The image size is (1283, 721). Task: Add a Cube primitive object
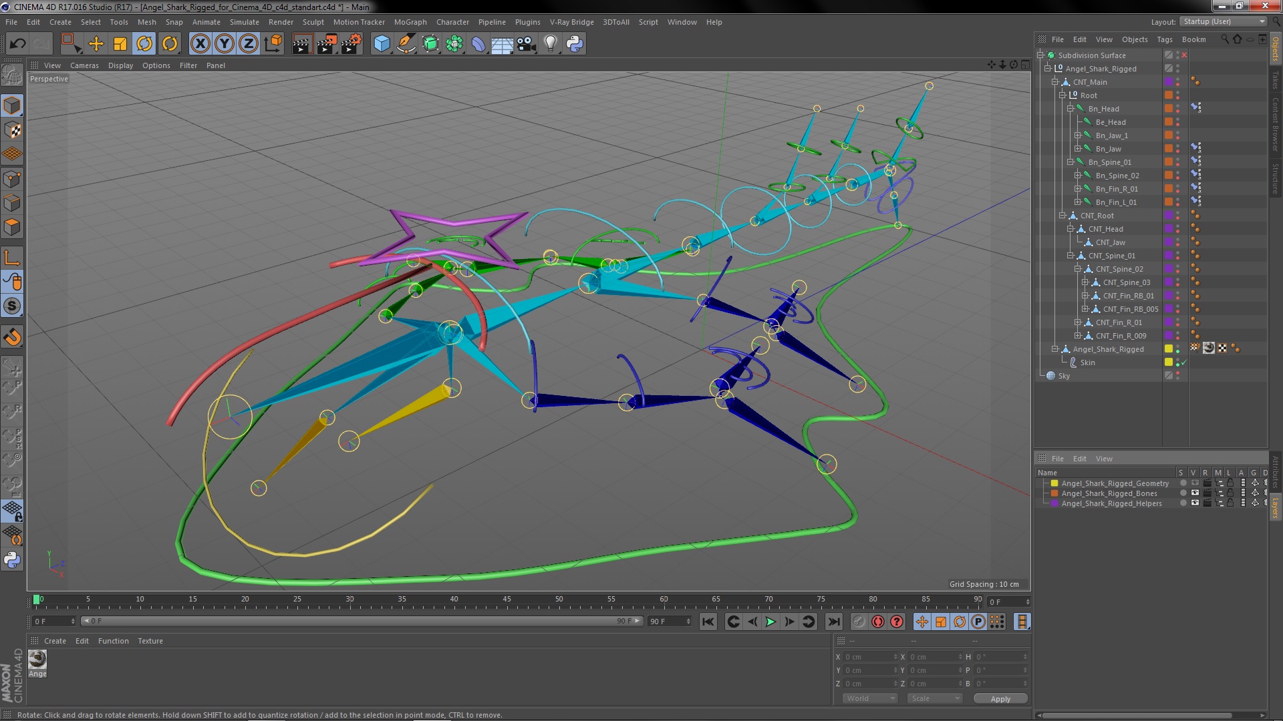[x=382, y=44]
